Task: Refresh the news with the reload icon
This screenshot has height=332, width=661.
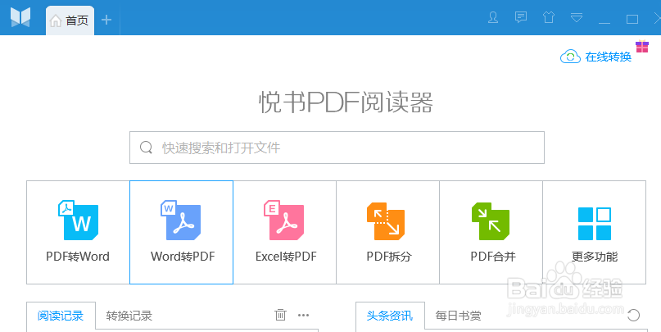Action: click(634, 315)
